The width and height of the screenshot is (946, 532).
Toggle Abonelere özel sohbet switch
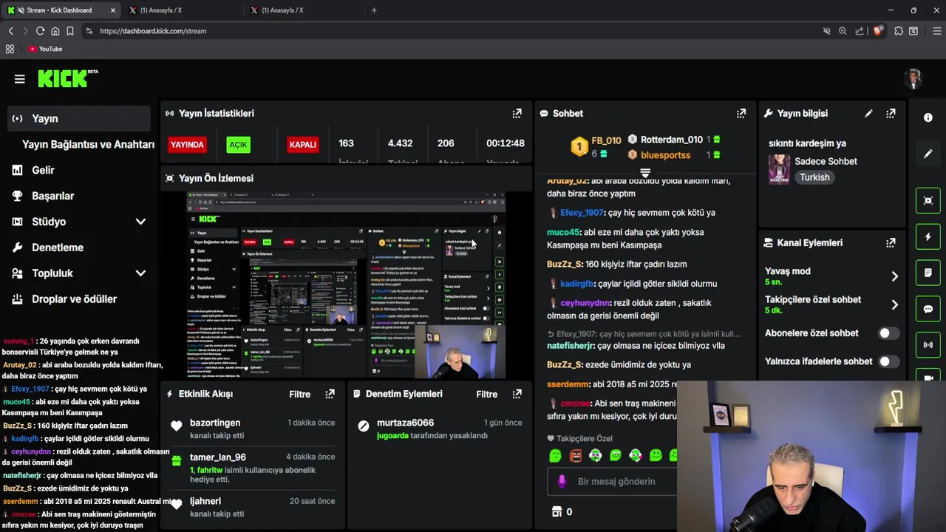888,333
